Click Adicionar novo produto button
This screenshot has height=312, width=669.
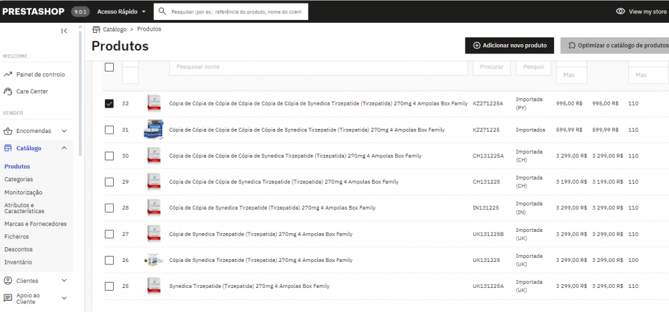pos(509,45)
